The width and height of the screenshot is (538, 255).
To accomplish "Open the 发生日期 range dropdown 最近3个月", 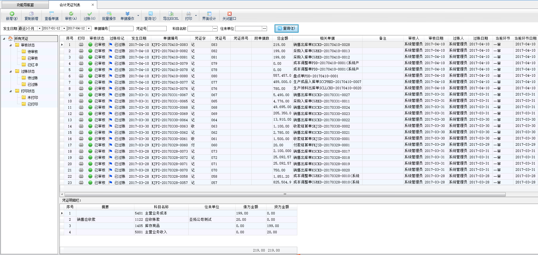I will [x=39, y=29].
